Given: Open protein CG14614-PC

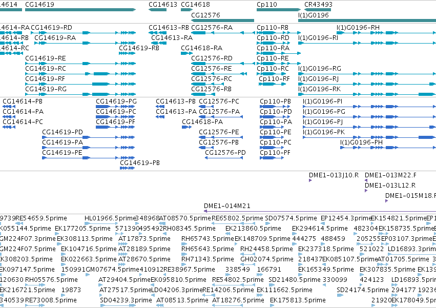Looking at the screenshot, I should 9,127.
